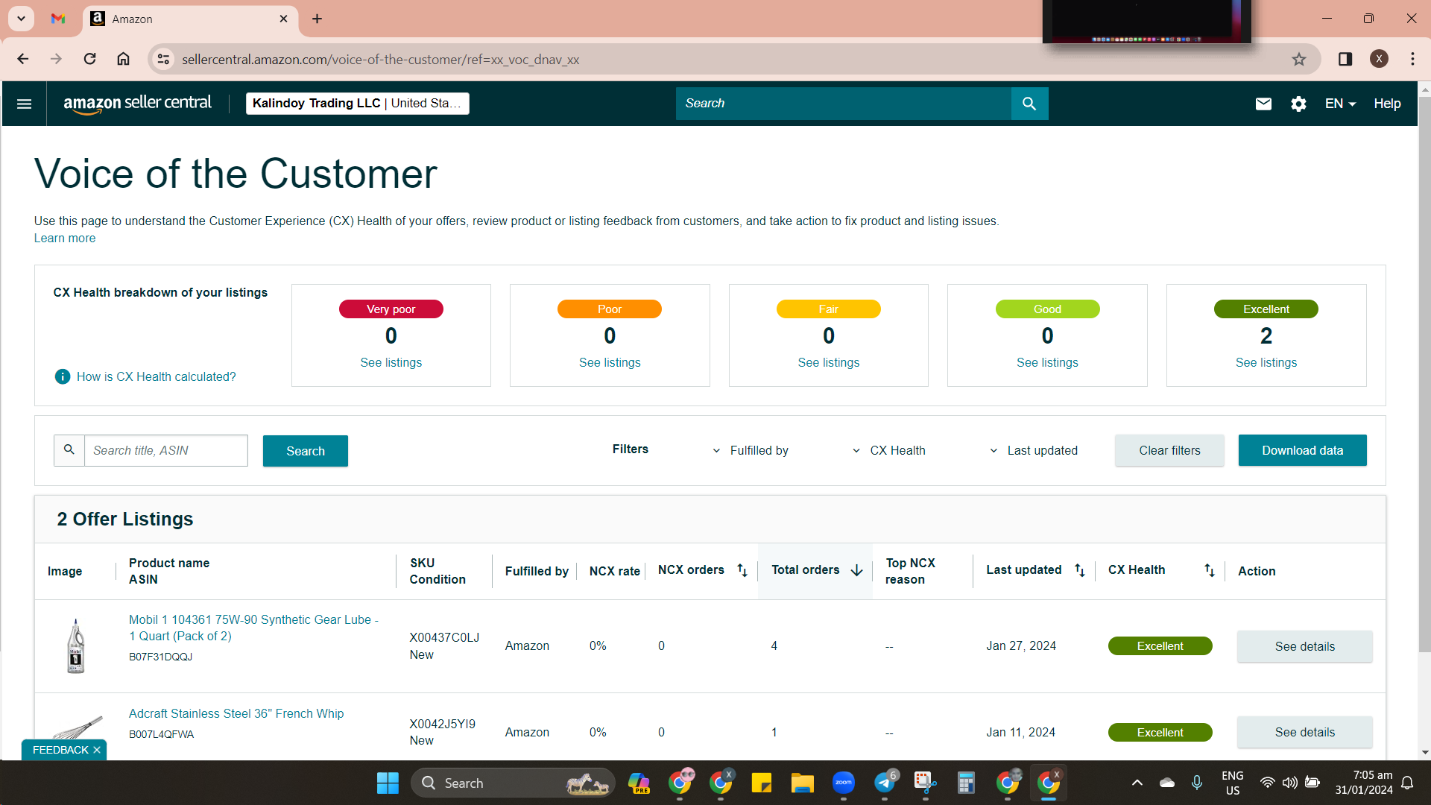See details for Adcraft French Whip
This screenshot has height=805, width=1431.
(1305, 732)
